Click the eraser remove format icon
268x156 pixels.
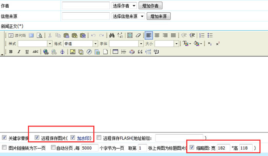(138, 35)
